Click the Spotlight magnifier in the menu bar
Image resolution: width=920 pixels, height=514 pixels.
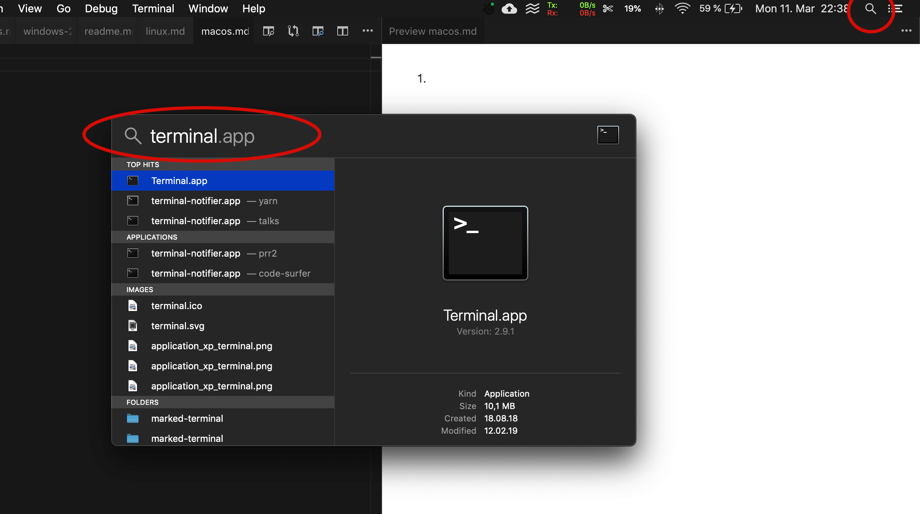coord(870,8)
